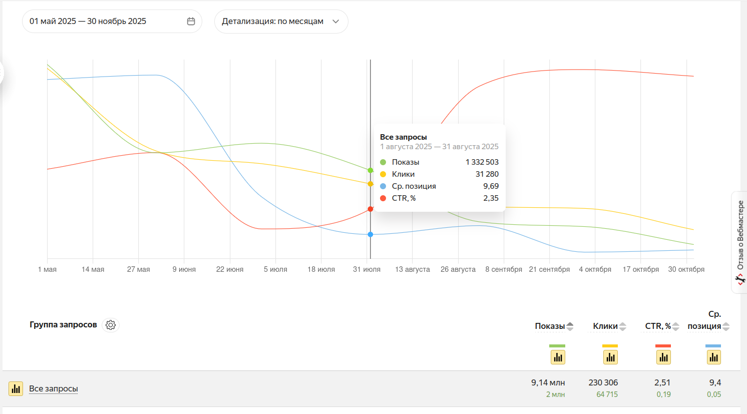Click the yellow Клики point on the chart

[x=370, y=184]
